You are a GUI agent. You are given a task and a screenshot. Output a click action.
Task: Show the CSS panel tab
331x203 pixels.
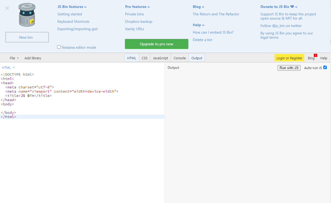[144, 58]
